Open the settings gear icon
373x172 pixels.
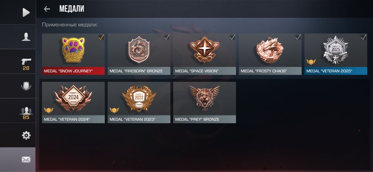(x=26, y=136)
